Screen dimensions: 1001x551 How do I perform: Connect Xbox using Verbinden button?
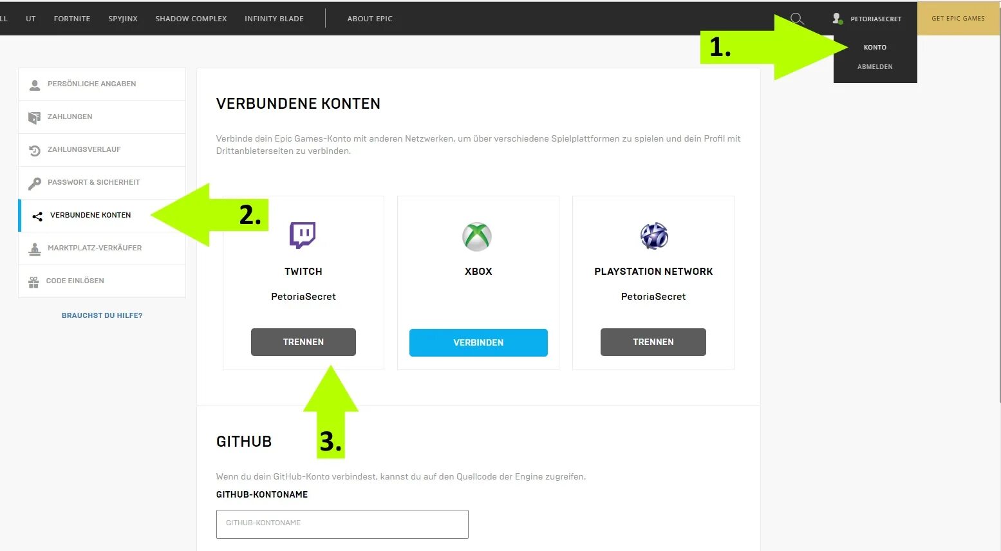pos(478,342)
